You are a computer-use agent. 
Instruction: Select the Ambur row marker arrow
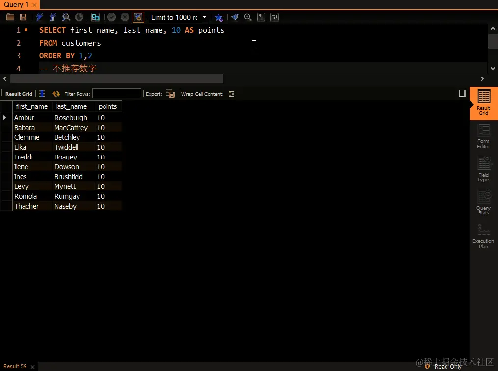click(5, 117)
